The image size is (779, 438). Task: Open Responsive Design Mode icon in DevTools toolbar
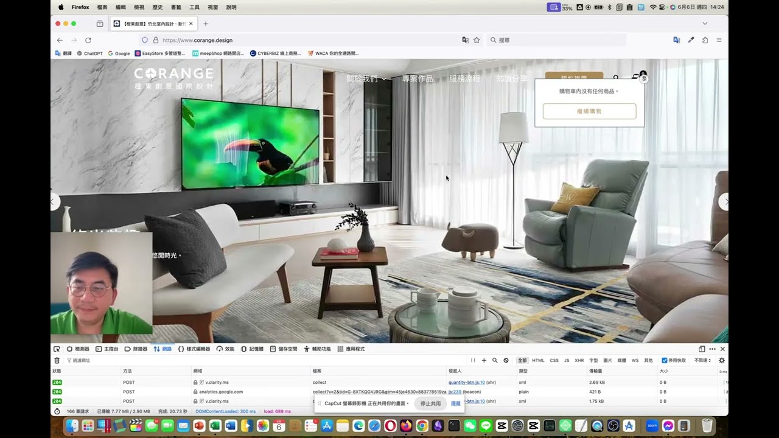tap(700, 349)
